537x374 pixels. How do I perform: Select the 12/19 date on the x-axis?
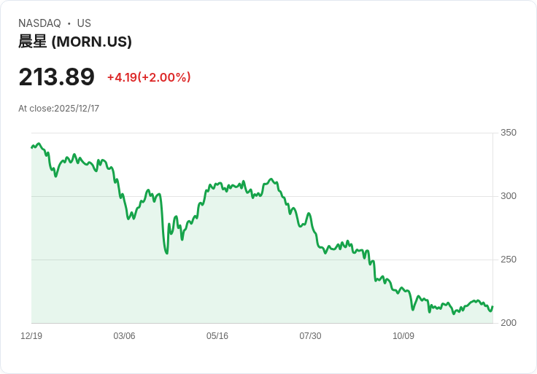[31, 336]
